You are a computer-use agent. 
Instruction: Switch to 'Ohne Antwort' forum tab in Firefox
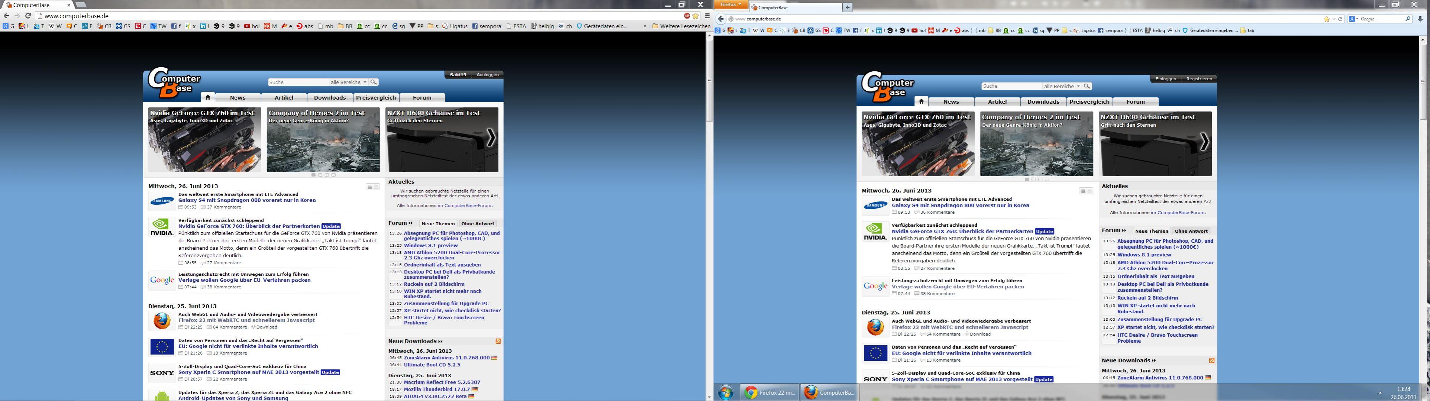click(1191, 231)
